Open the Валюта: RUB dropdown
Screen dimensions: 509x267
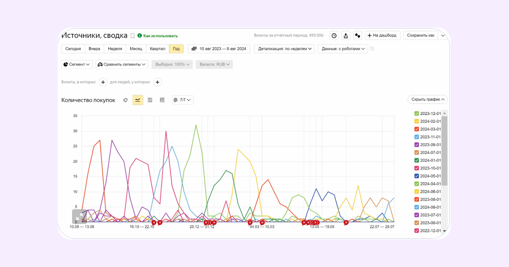tap(214, 64)
